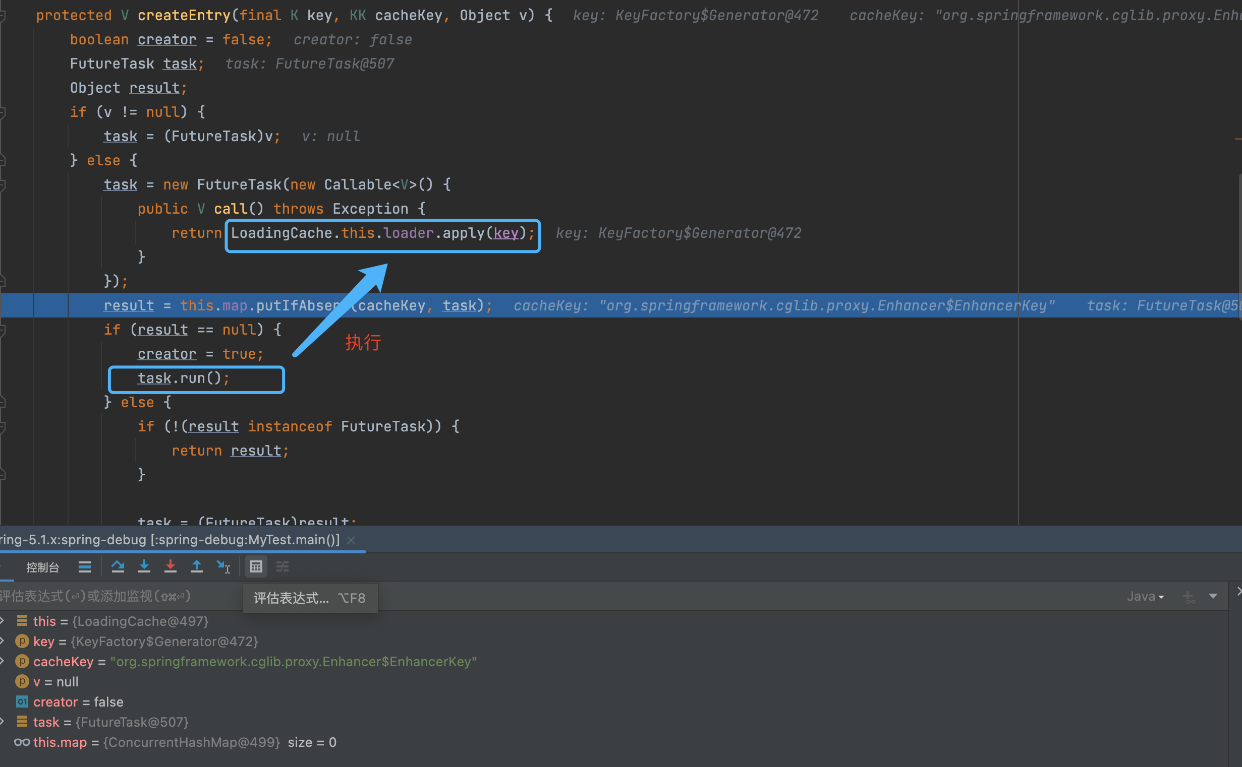Click the glasses watch icon beside this.map
1242x767 pixels.
22,742
